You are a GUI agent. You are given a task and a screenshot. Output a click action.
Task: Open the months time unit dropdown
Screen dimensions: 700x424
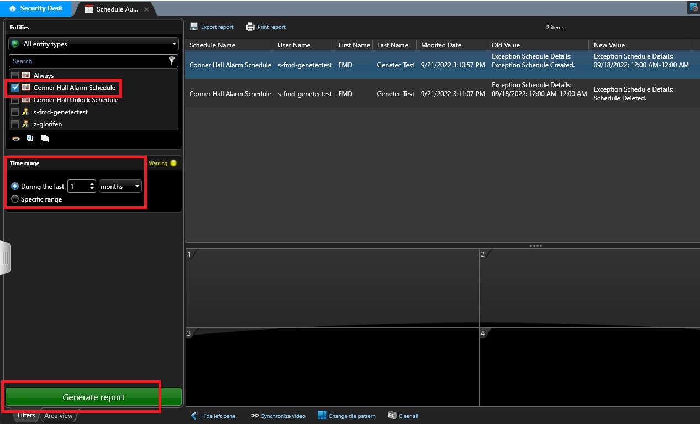pyautogui.click(x=120, y=187)
